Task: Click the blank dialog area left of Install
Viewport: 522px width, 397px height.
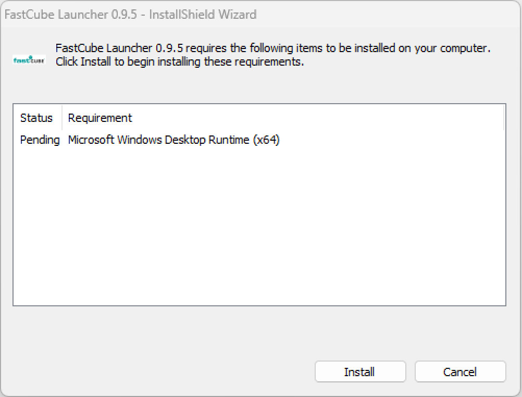Action: click(156, 371)
